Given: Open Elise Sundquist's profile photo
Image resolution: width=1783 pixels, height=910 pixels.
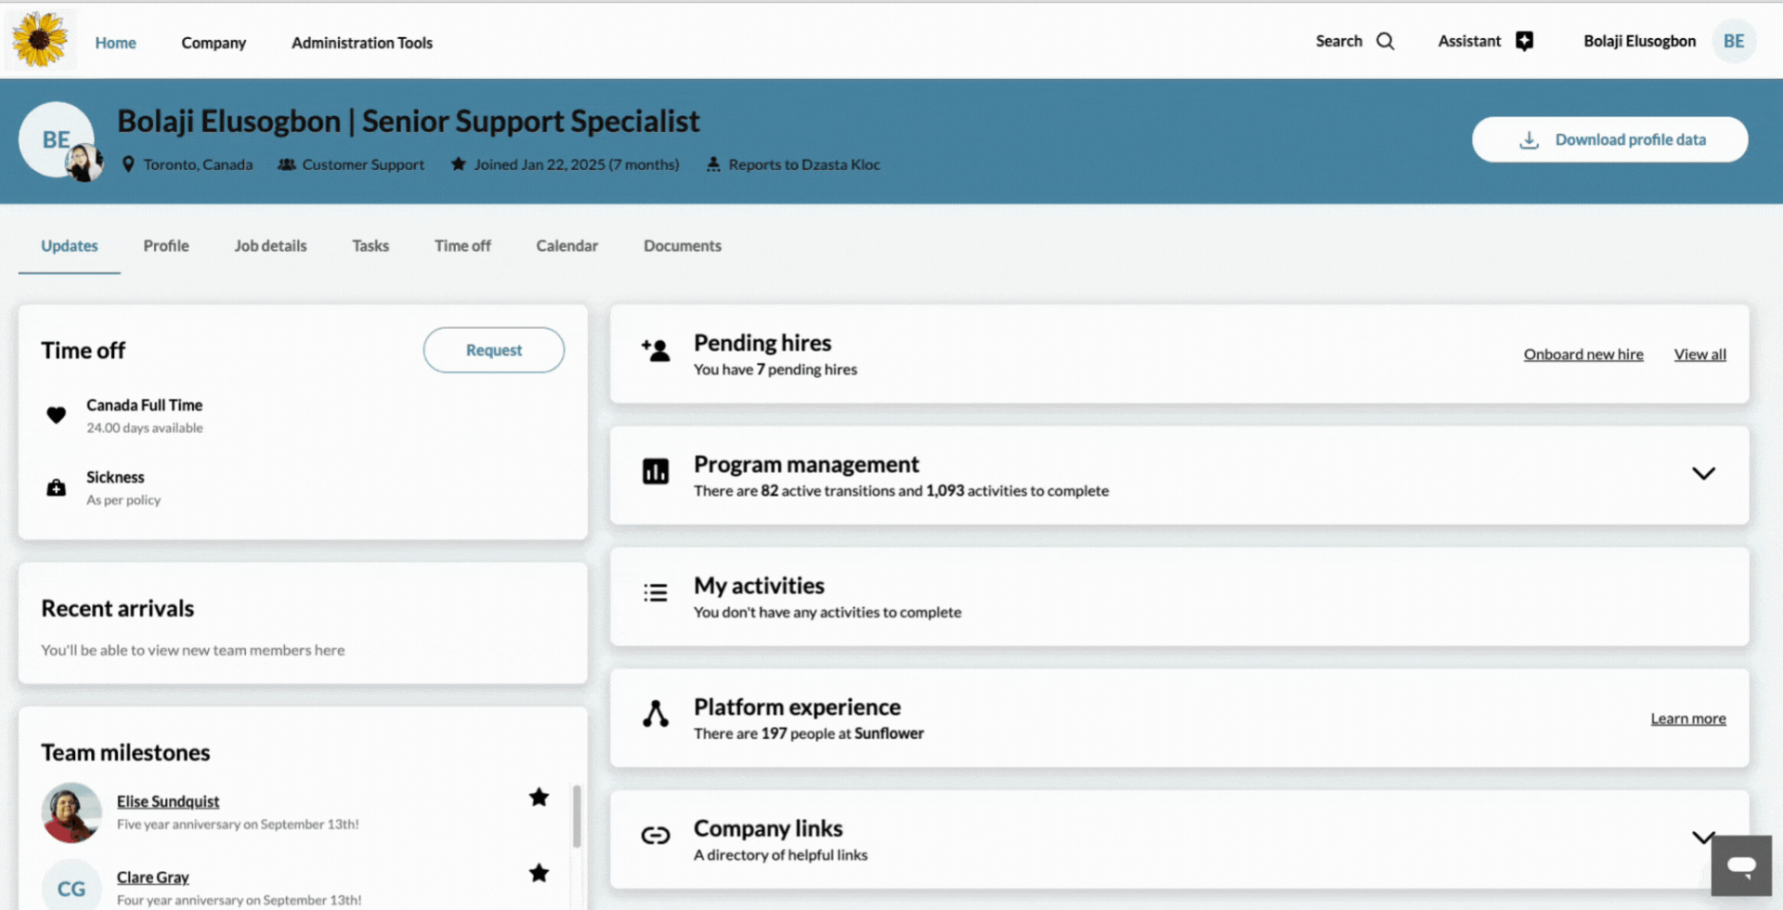Looking at the screenshot, I should click(72, 812).
